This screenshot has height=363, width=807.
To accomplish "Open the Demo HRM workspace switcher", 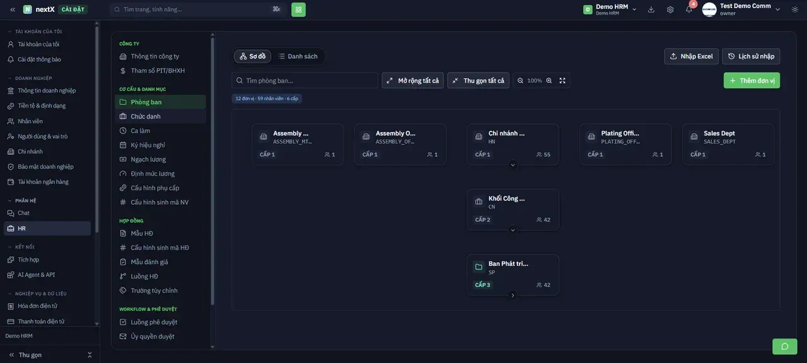I will click(x=610, y=9).
